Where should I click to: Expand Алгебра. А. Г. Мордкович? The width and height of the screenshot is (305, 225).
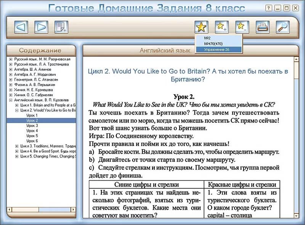[x=11, y=74]
